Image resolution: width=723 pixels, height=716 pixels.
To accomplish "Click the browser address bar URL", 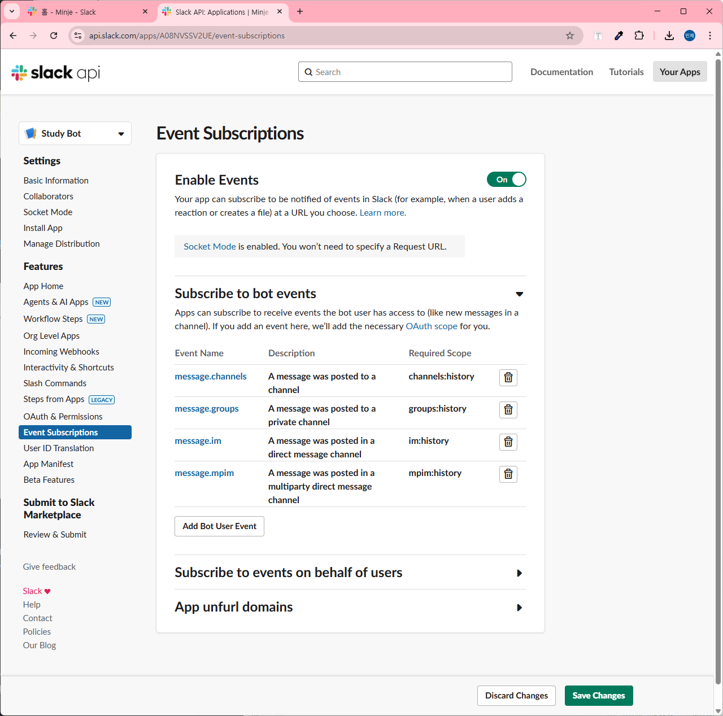I will (187, 36).
